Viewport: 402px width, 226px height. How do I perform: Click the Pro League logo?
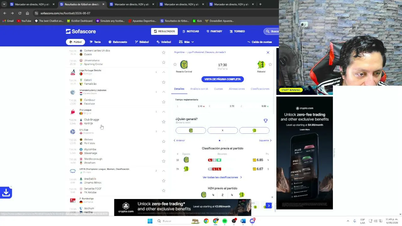[73, 112]
